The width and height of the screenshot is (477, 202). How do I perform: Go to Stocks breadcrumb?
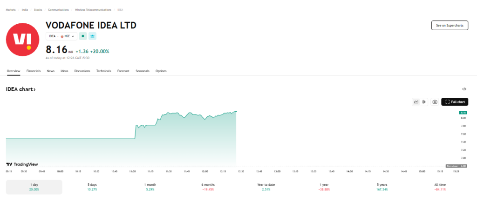pyautogui.click(x=38, y=10)
